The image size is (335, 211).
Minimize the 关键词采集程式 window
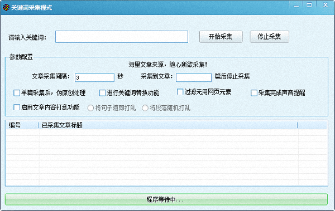point(296,6)
